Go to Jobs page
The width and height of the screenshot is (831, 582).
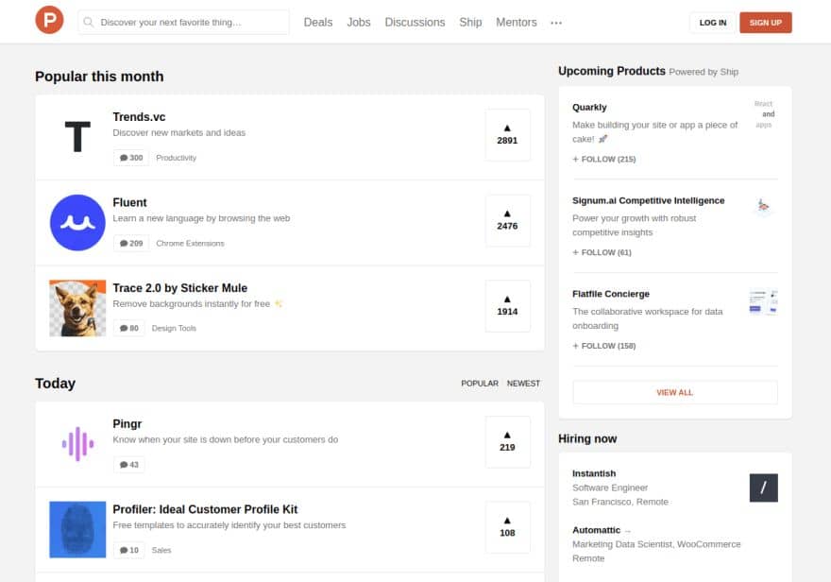359,23
